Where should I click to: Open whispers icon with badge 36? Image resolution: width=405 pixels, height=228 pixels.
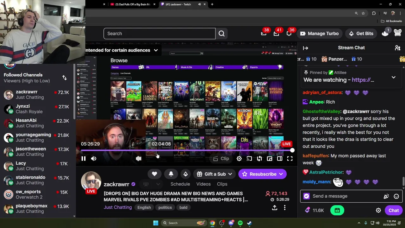289,33
